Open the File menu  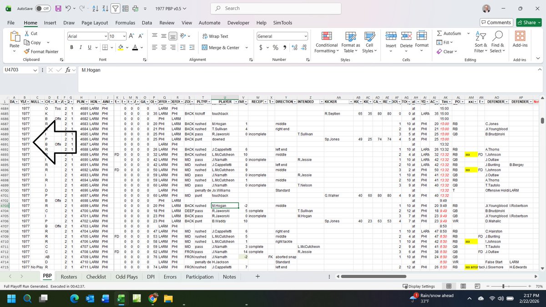coord(11,23)
